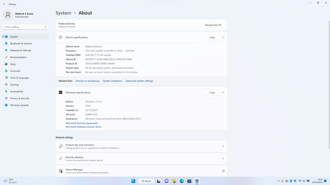Screen dimensions: 330x185
Task: Click the Wi-Fi network tray icon
Action: pyautogui.click(x=300, y=181)
